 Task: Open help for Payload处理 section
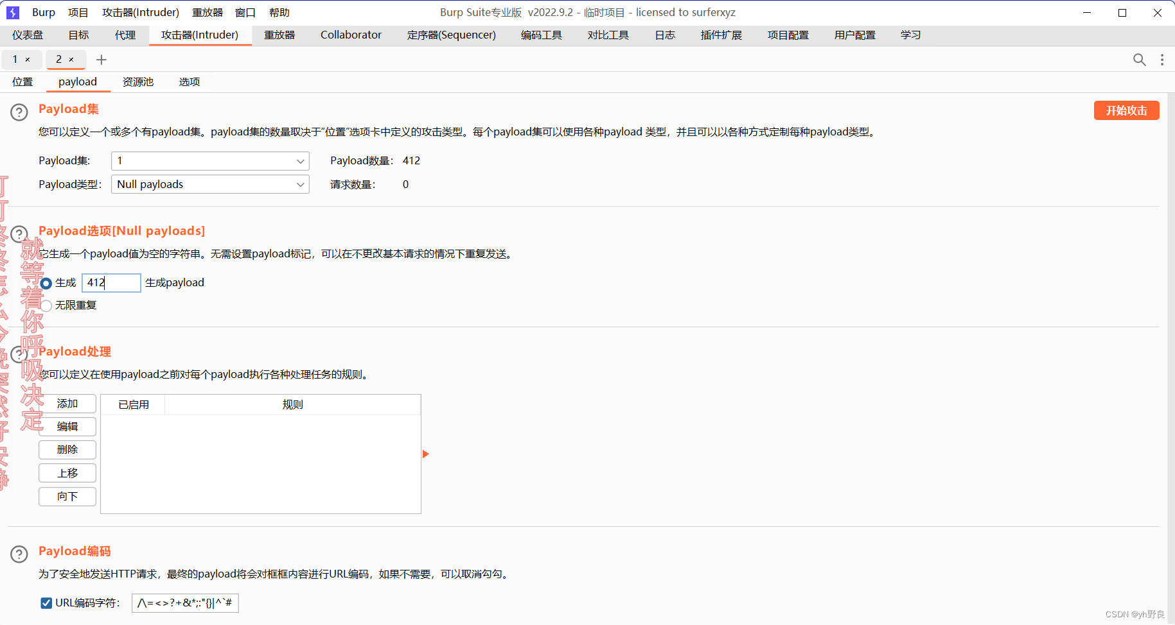(x=19, y=354)
